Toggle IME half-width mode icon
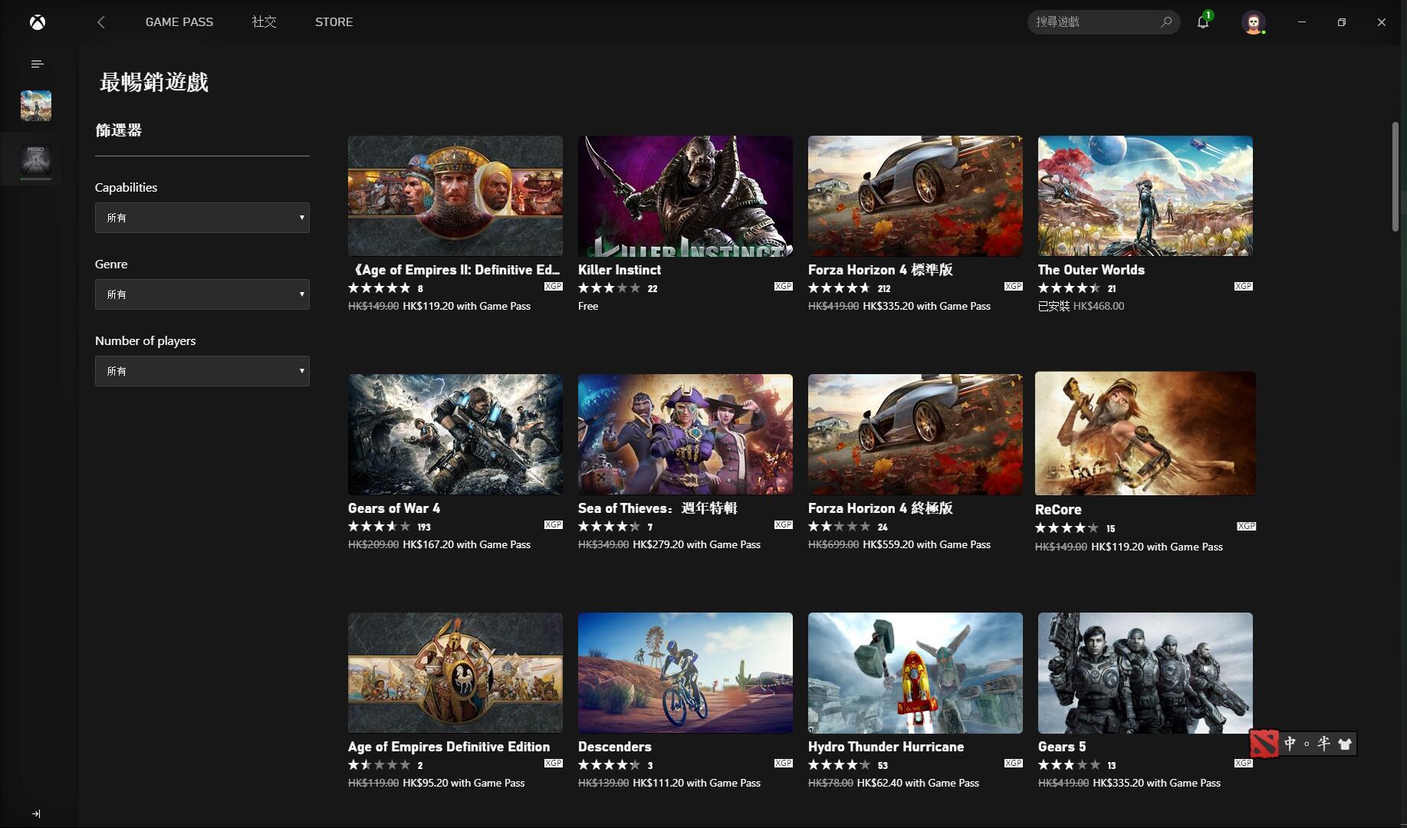 click(x=1324, y=744)
